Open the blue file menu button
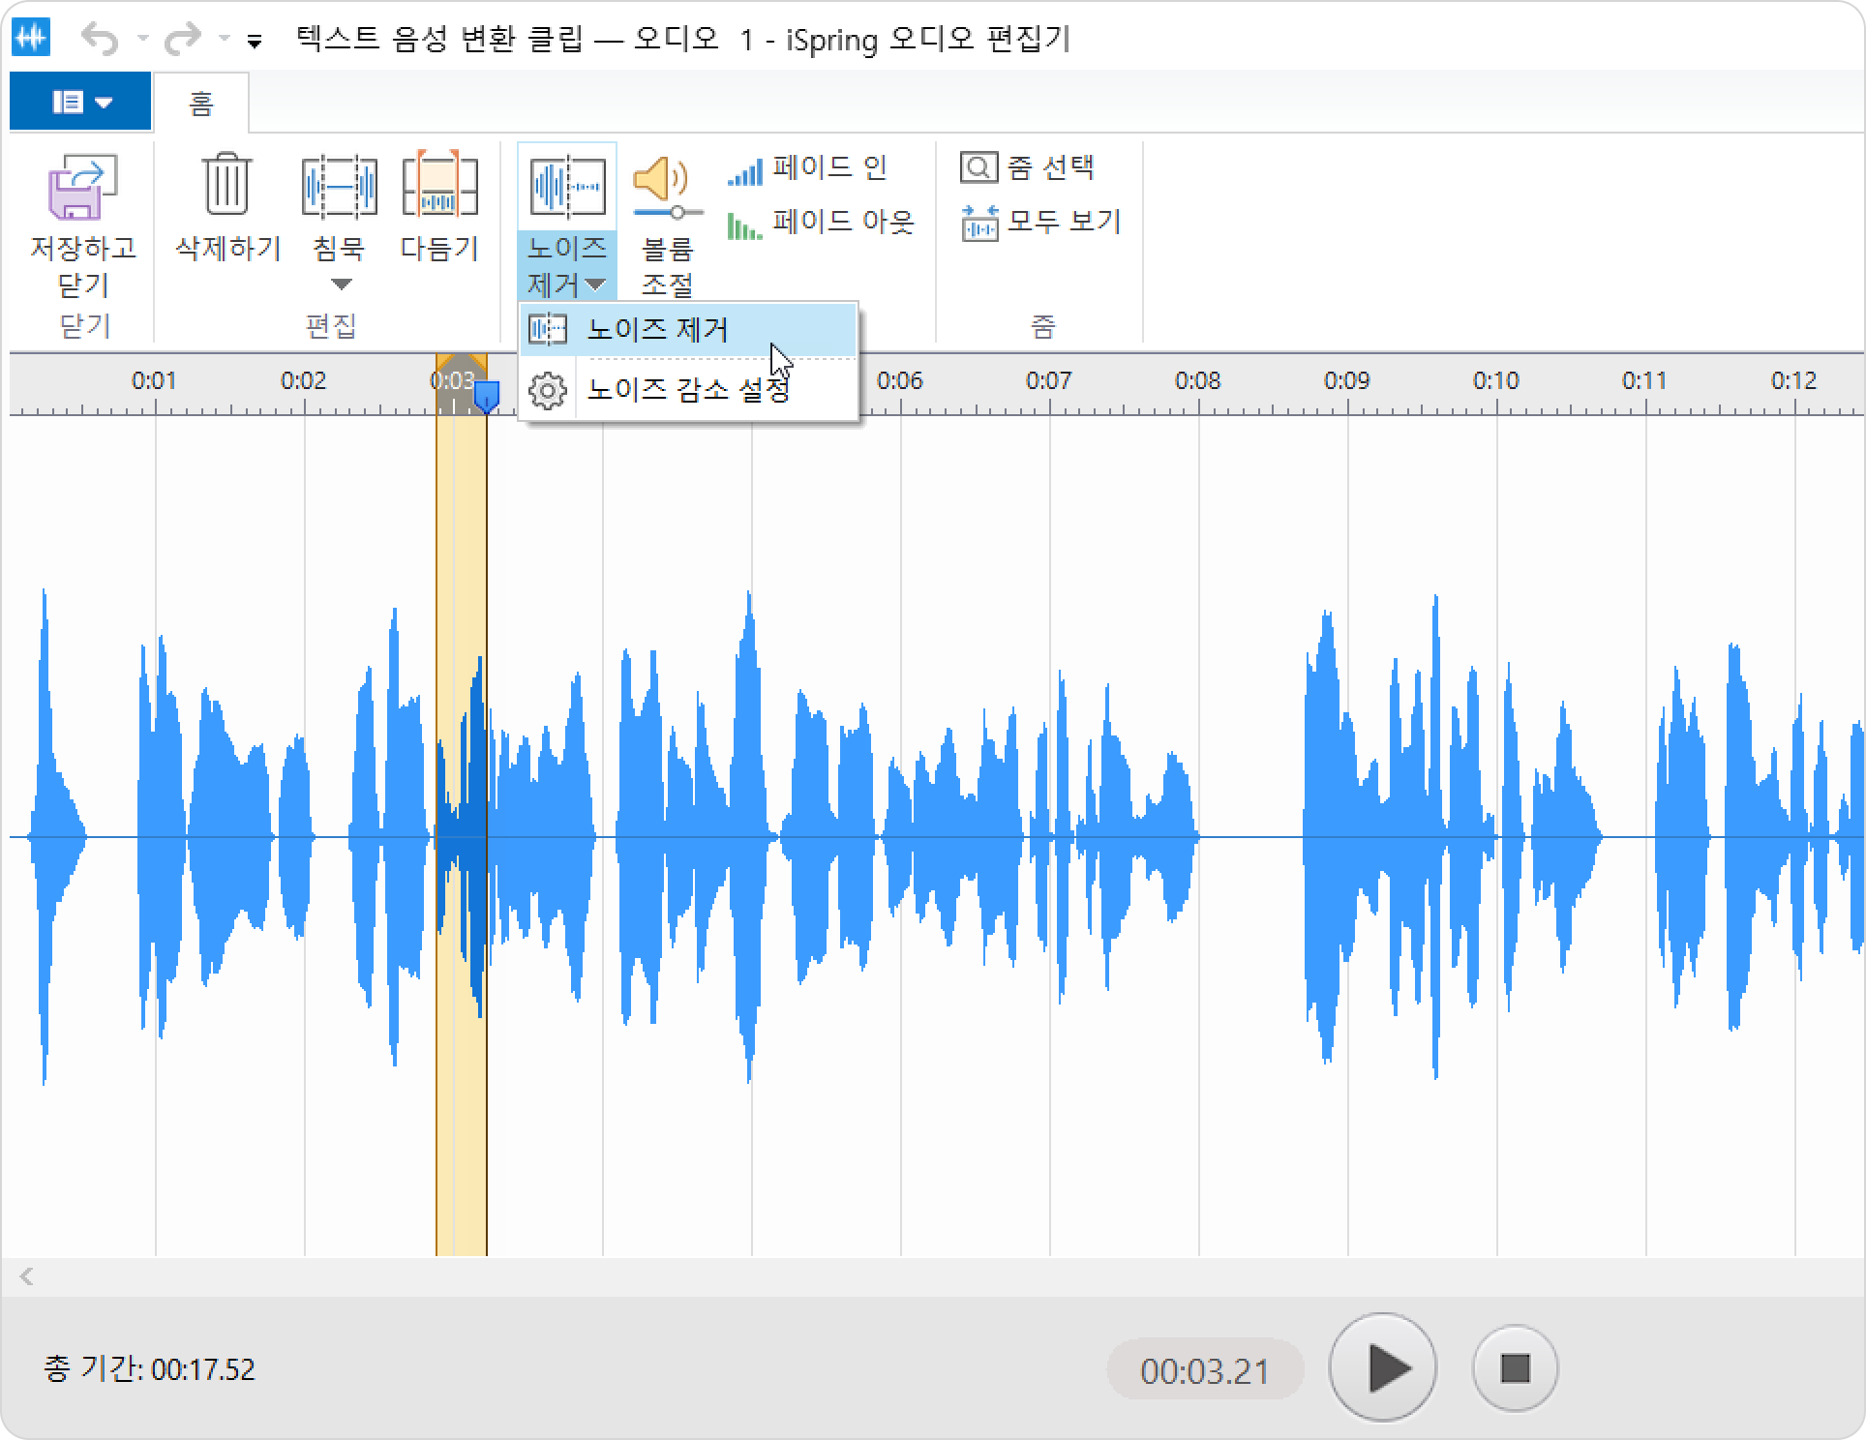1866x1440 pixels. [x=80, y=102]
